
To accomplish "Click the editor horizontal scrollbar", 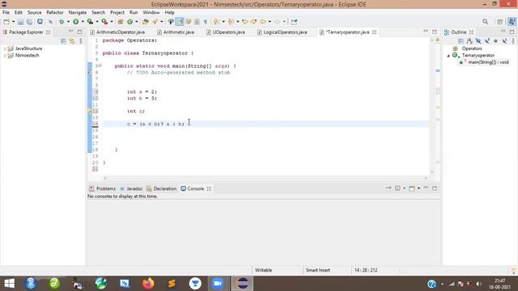I will [265, 178].
